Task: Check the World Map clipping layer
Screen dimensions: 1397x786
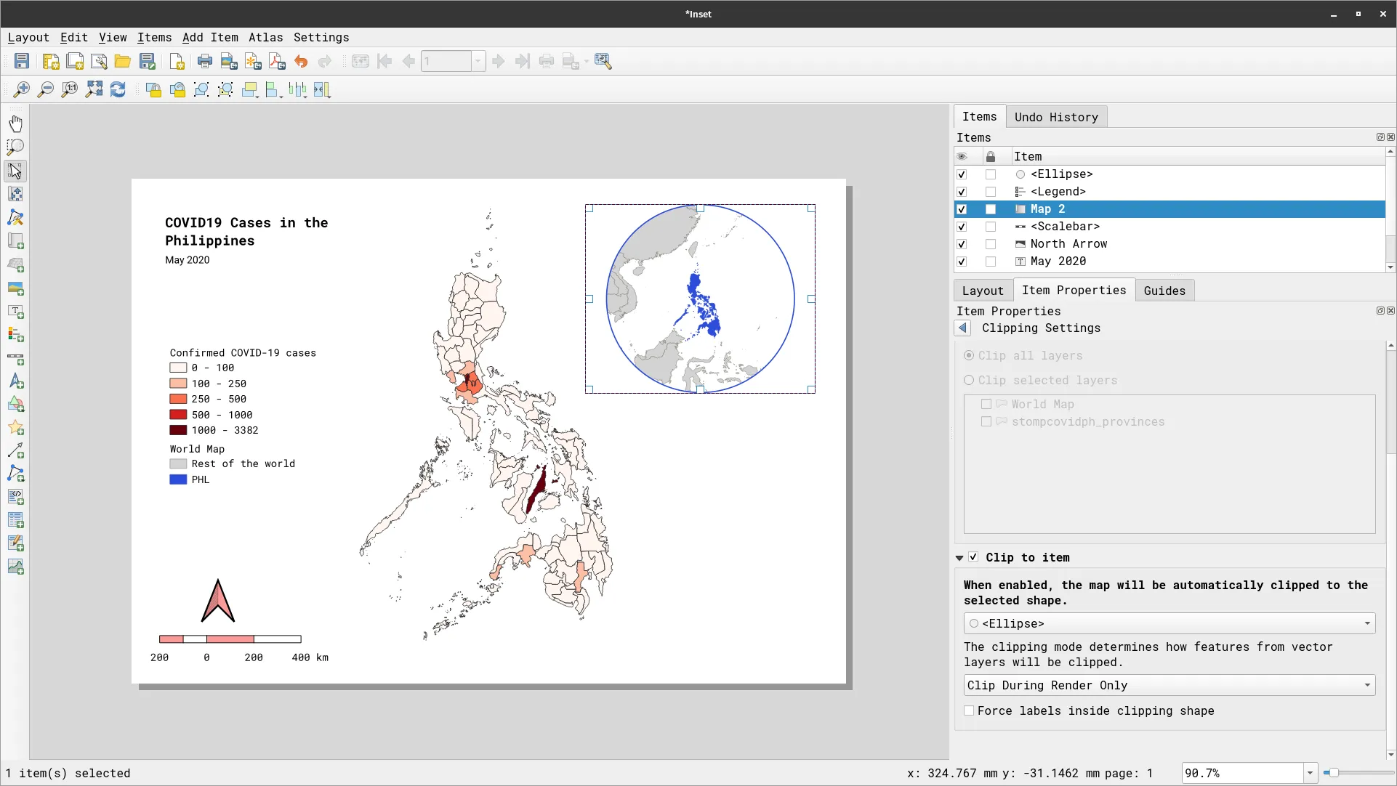Action: click(986, 404)
